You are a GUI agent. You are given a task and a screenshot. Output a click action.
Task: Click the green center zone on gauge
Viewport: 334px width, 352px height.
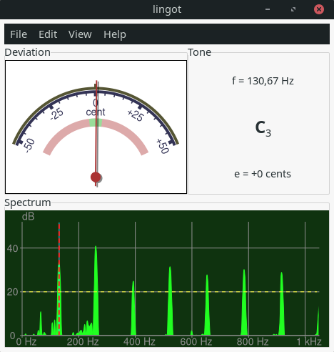pos(96,122)
